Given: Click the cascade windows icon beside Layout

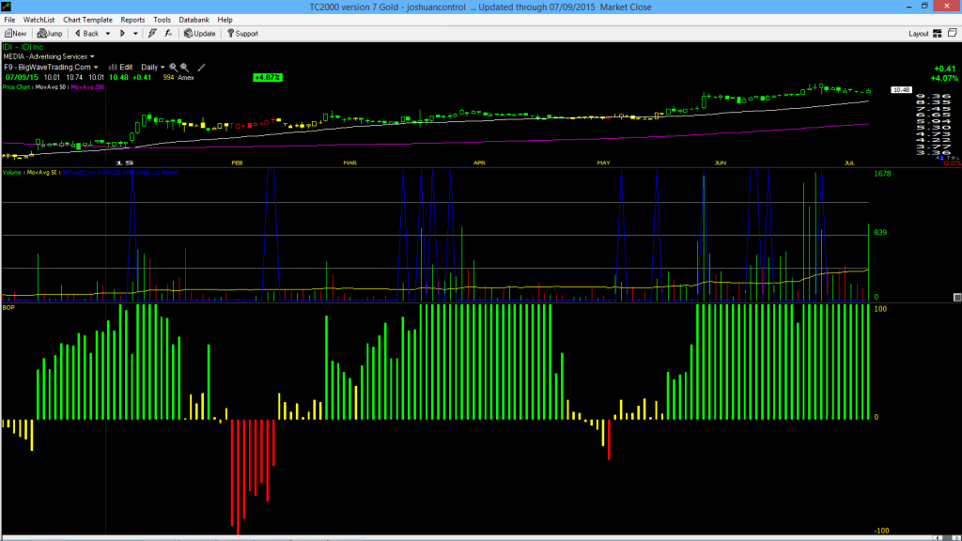Looking at the screenshot, I should click(x=953, y=33).
